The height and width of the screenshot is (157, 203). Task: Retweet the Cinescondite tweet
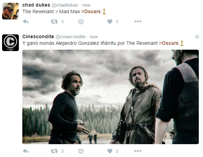coord(54,151)
